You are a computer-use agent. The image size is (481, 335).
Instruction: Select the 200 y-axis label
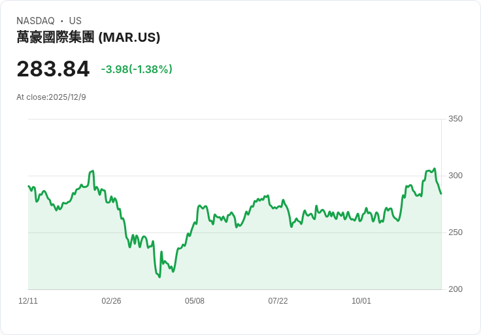[x=456, y=289]
